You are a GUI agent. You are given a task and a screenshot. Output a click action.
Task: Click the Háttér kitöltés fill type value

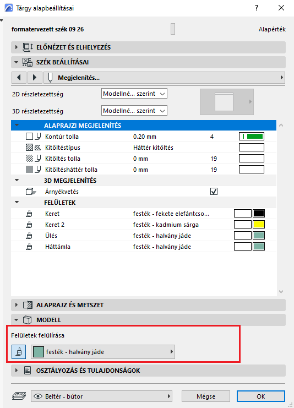click(x=153, y=148)
